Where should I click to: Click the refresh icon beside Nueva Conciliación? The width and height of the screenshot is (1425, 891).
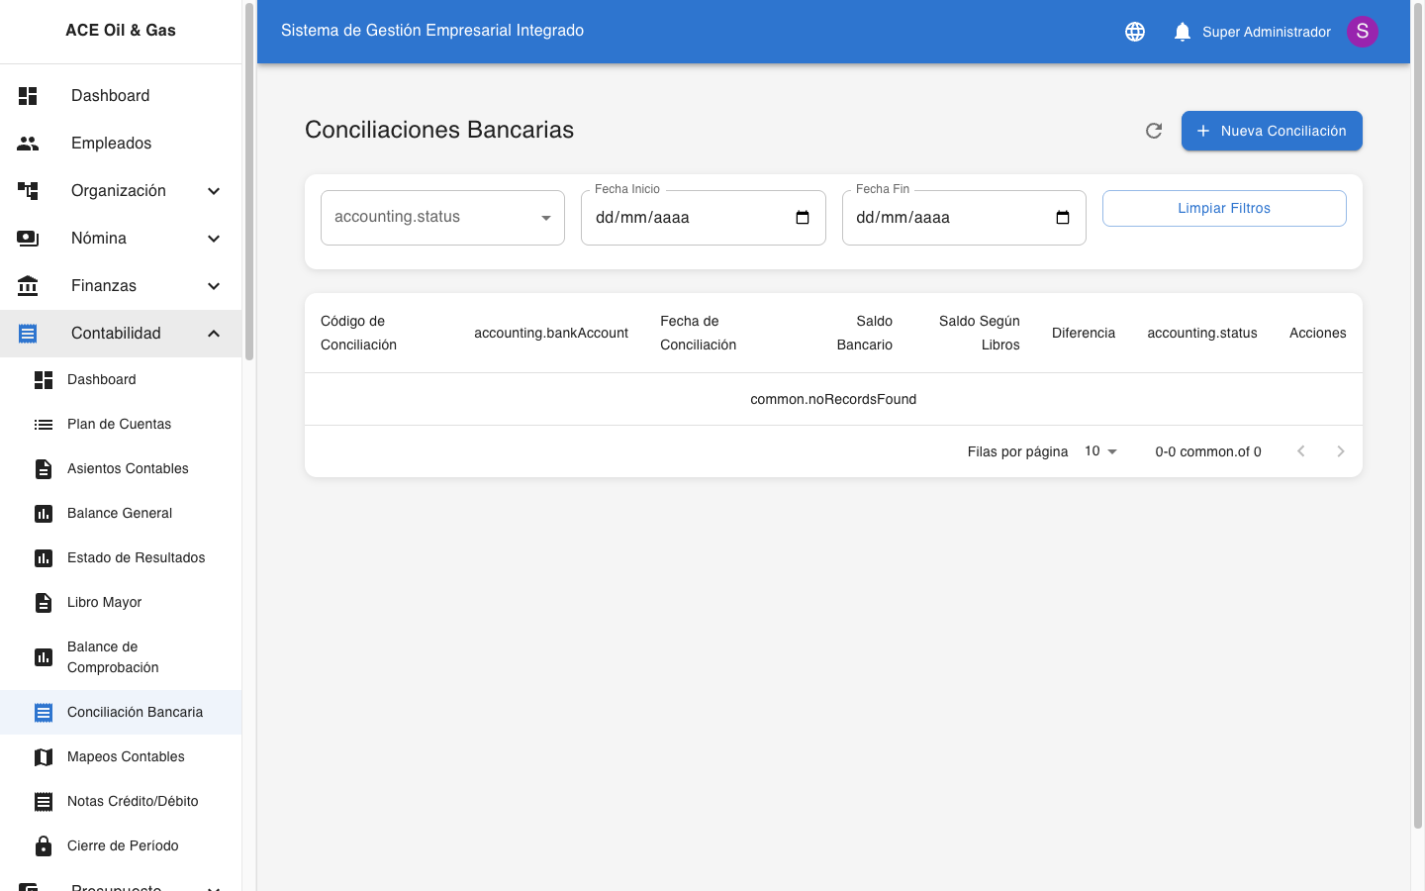1153,131
